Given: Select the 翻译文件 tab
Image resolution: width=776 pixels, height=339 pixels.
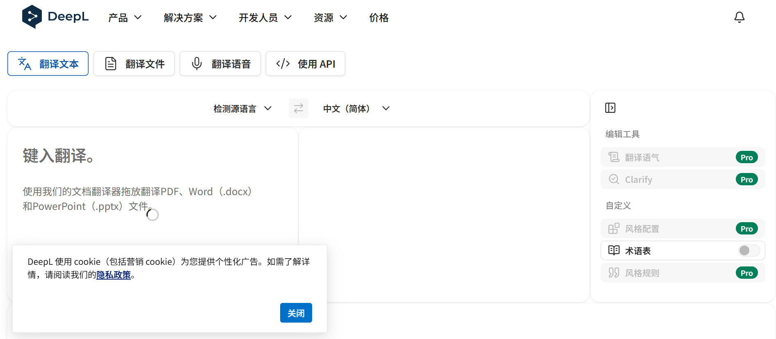Looking at the screenshot, I should coord(134,64).
